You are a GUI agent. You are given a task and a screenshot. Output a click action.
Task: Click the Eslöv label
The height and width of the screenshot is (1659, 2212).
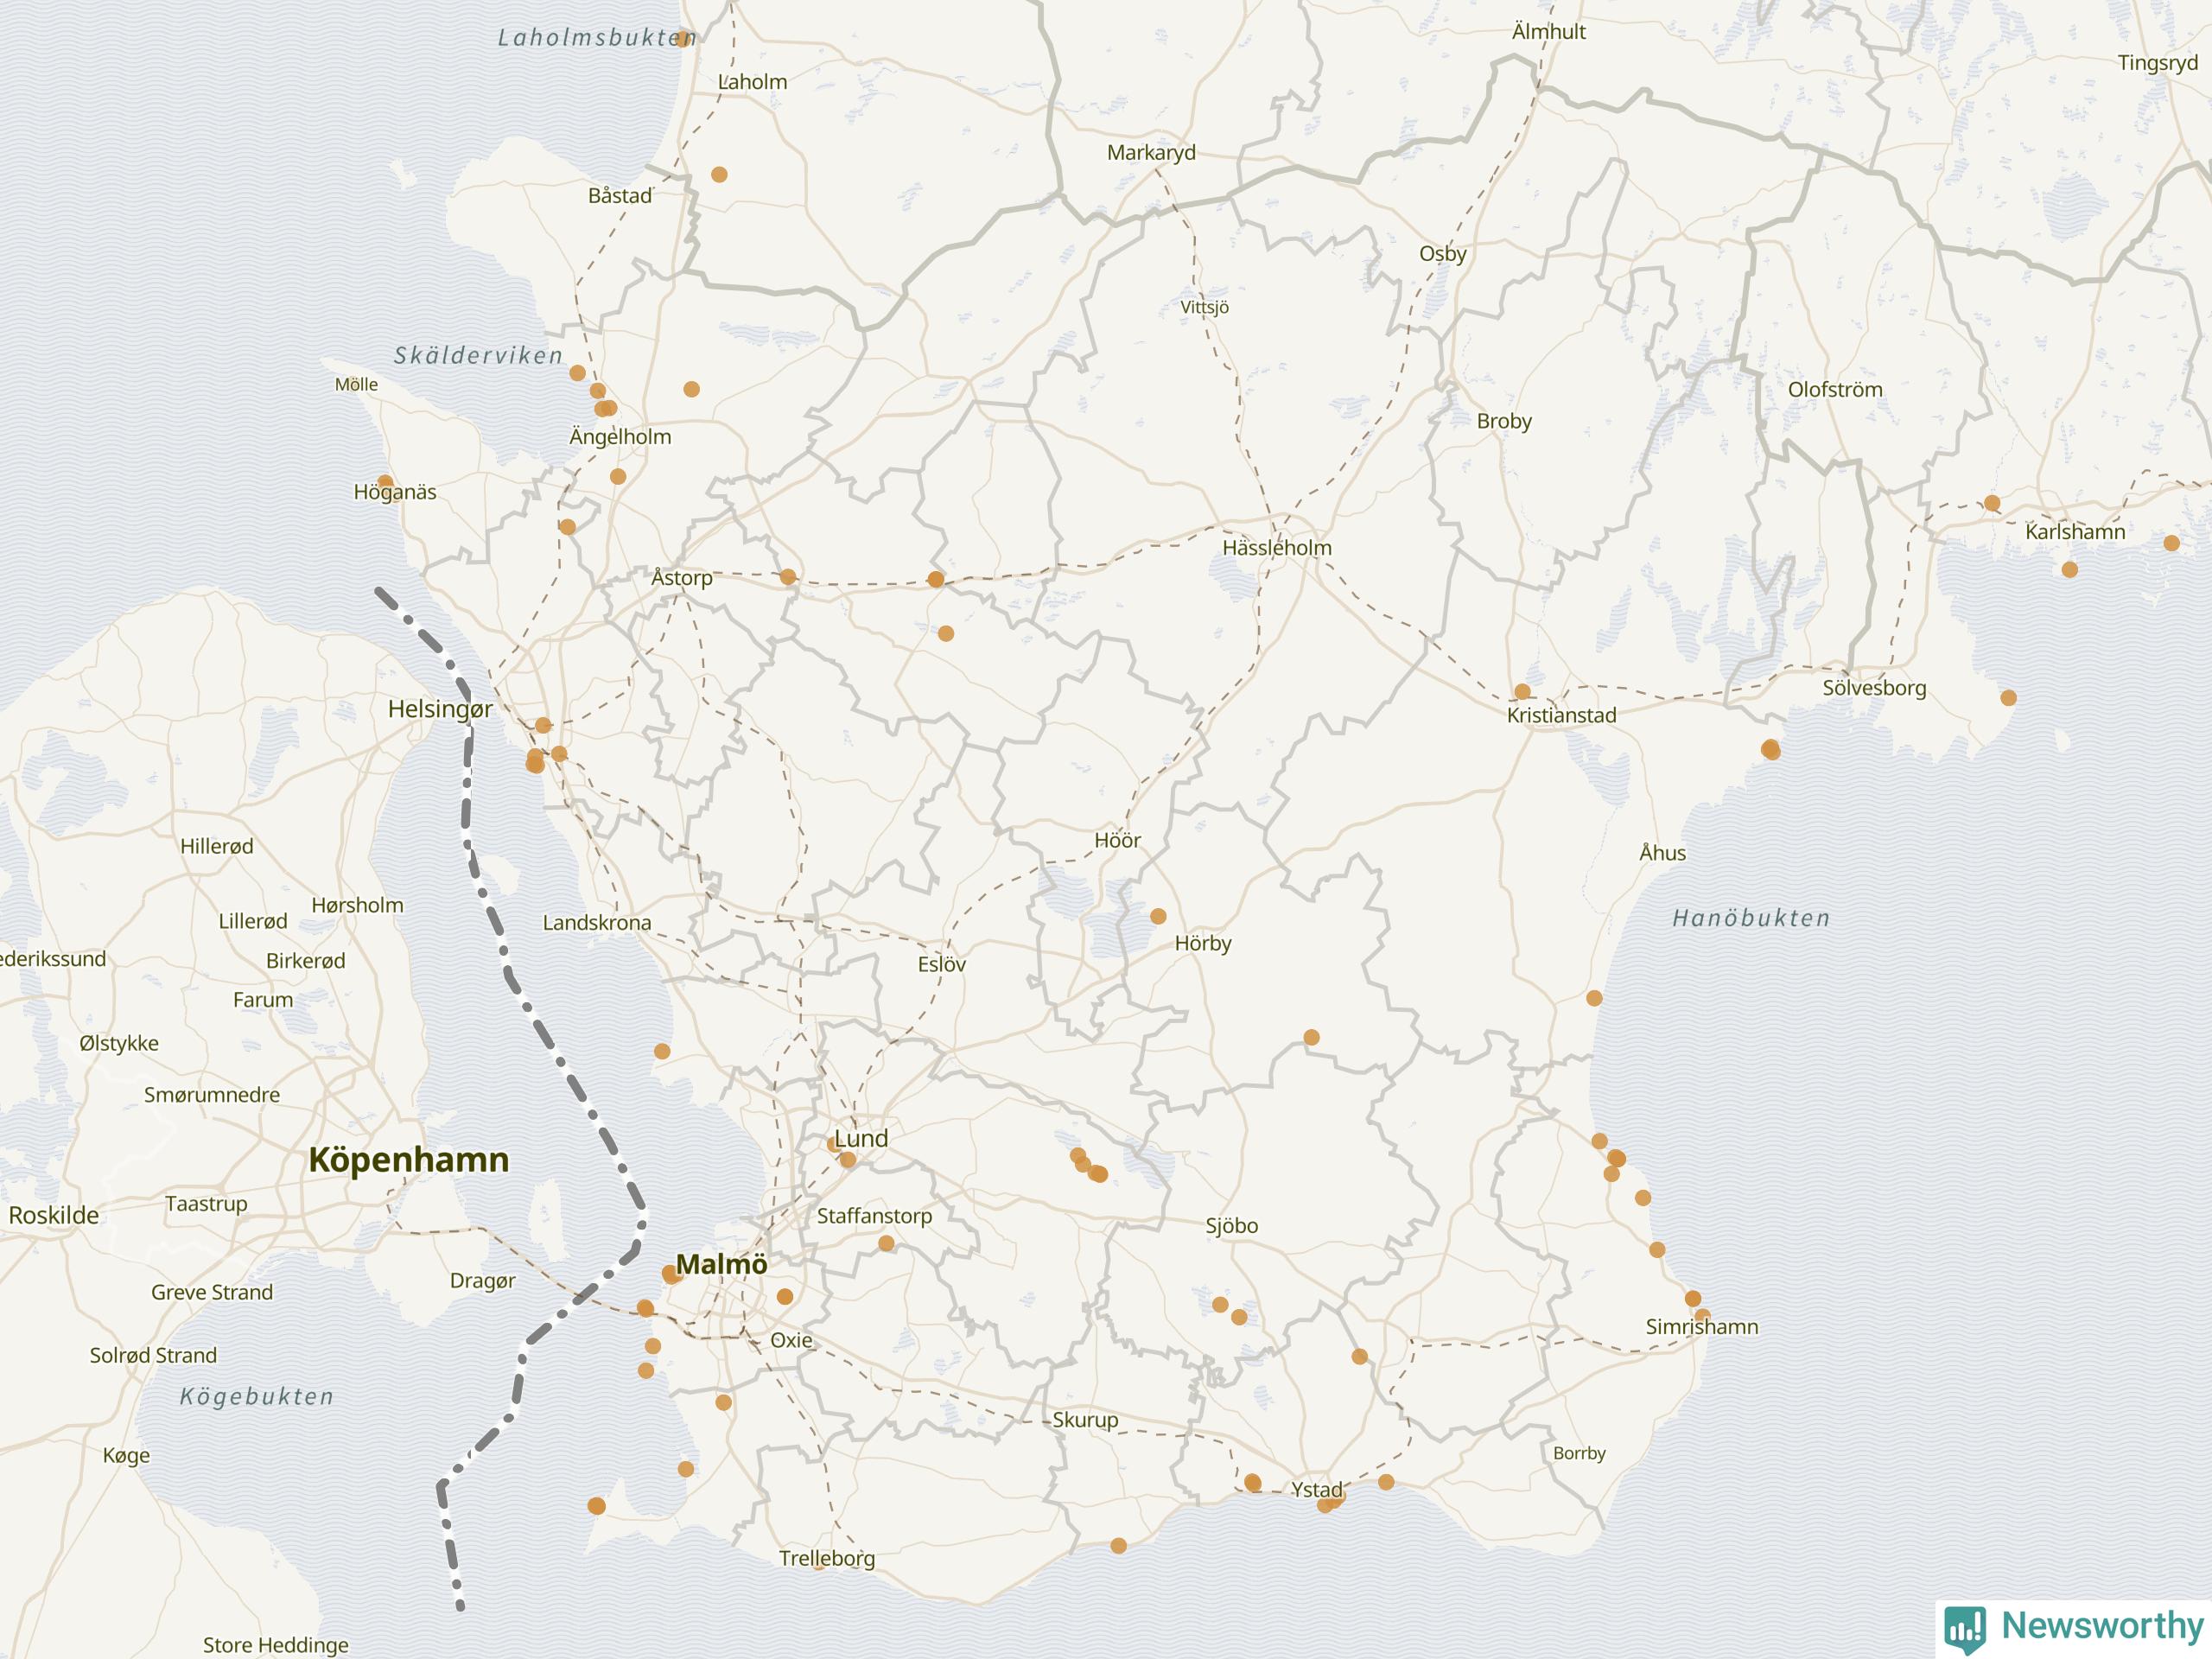click(x=942, y=965)
